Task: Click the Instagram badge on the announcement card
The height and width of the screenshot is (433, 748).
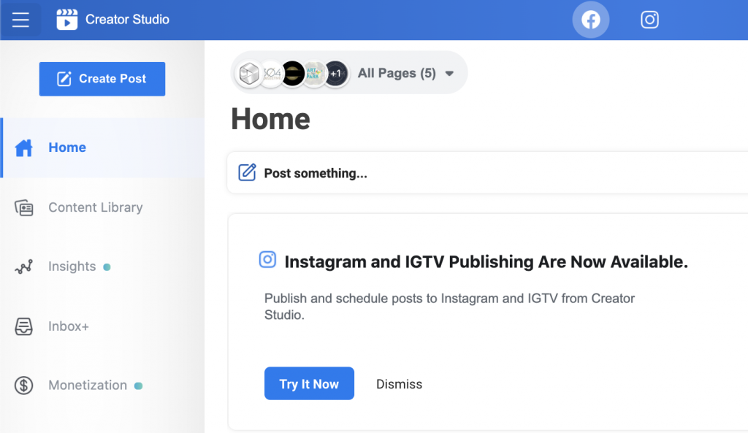Action: click(x=267, y=259)
